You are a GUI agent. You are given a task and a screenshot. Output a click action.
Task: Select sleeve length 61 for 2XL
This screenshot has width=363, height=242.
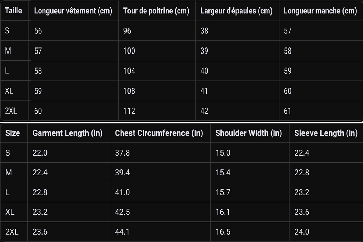287,111
